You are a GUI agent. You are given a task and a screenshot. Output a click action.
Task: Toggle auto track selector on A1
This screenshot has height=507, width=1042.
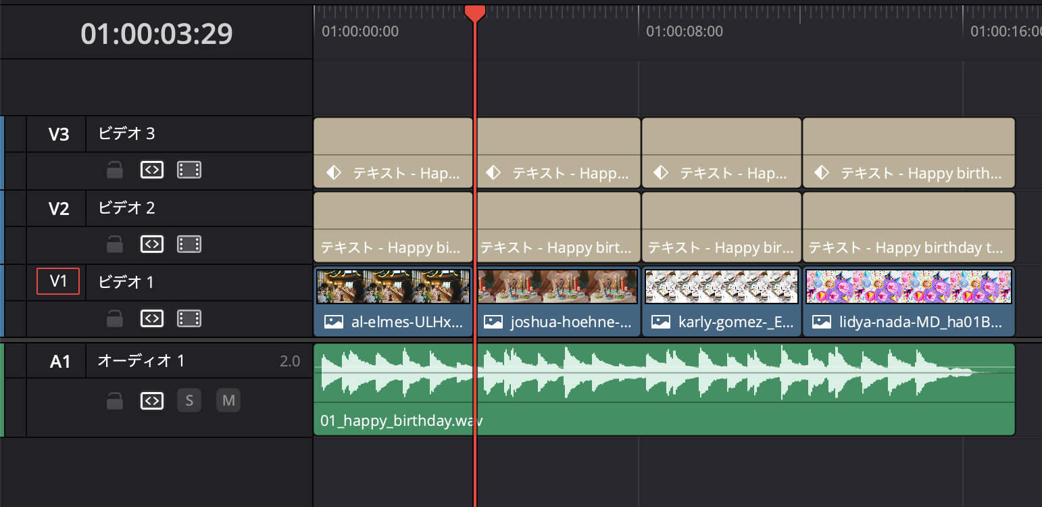point(152,402)
